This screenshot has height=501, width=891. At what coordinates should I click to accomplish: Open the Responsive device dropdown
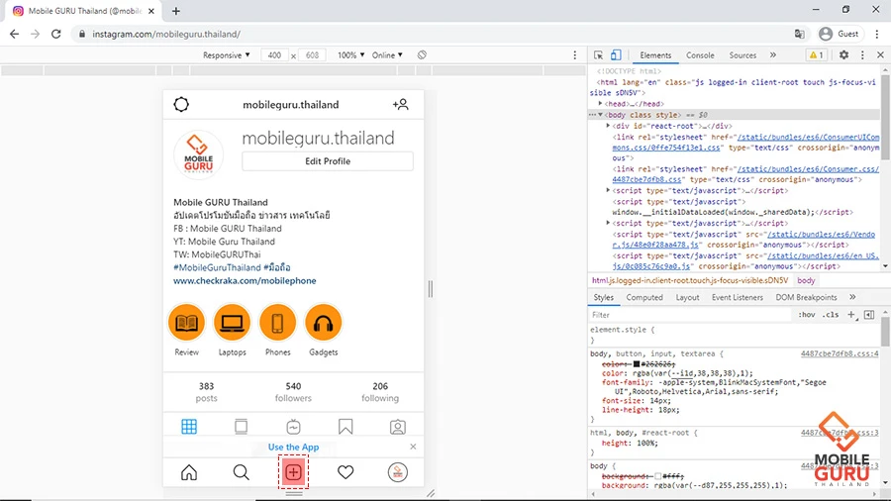227,55
